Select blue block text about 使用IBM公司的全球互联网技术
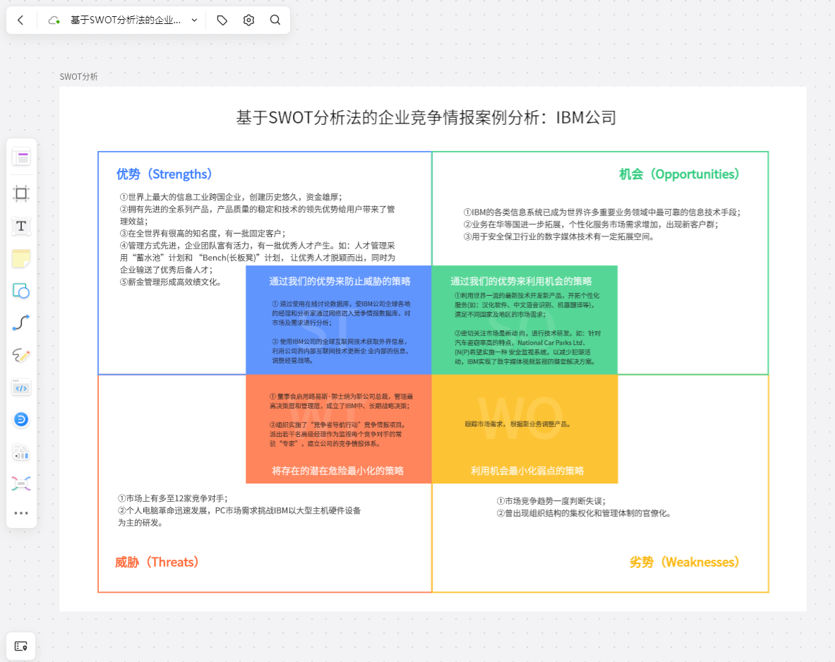The image size is (835, 662). pyautogui.click(x=341, y=351)
